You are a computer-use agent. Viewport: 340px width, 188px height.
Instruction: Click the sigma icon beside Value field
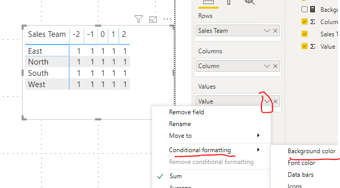click(x=312, y=46)
